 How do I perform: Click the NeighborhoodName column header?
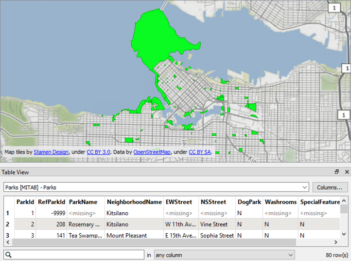(x=134, y=202)
